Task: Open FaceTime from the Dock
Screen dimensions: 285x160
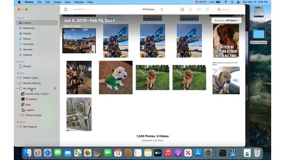Action: pyautogui.click(x=108, y=153)
